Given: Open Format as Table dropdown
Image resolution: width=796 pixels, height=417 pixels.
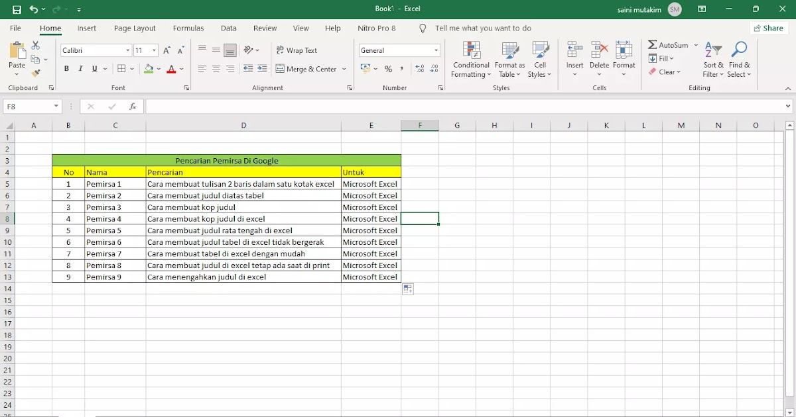Looking at the screenshot, I should (x=509, y=60).
